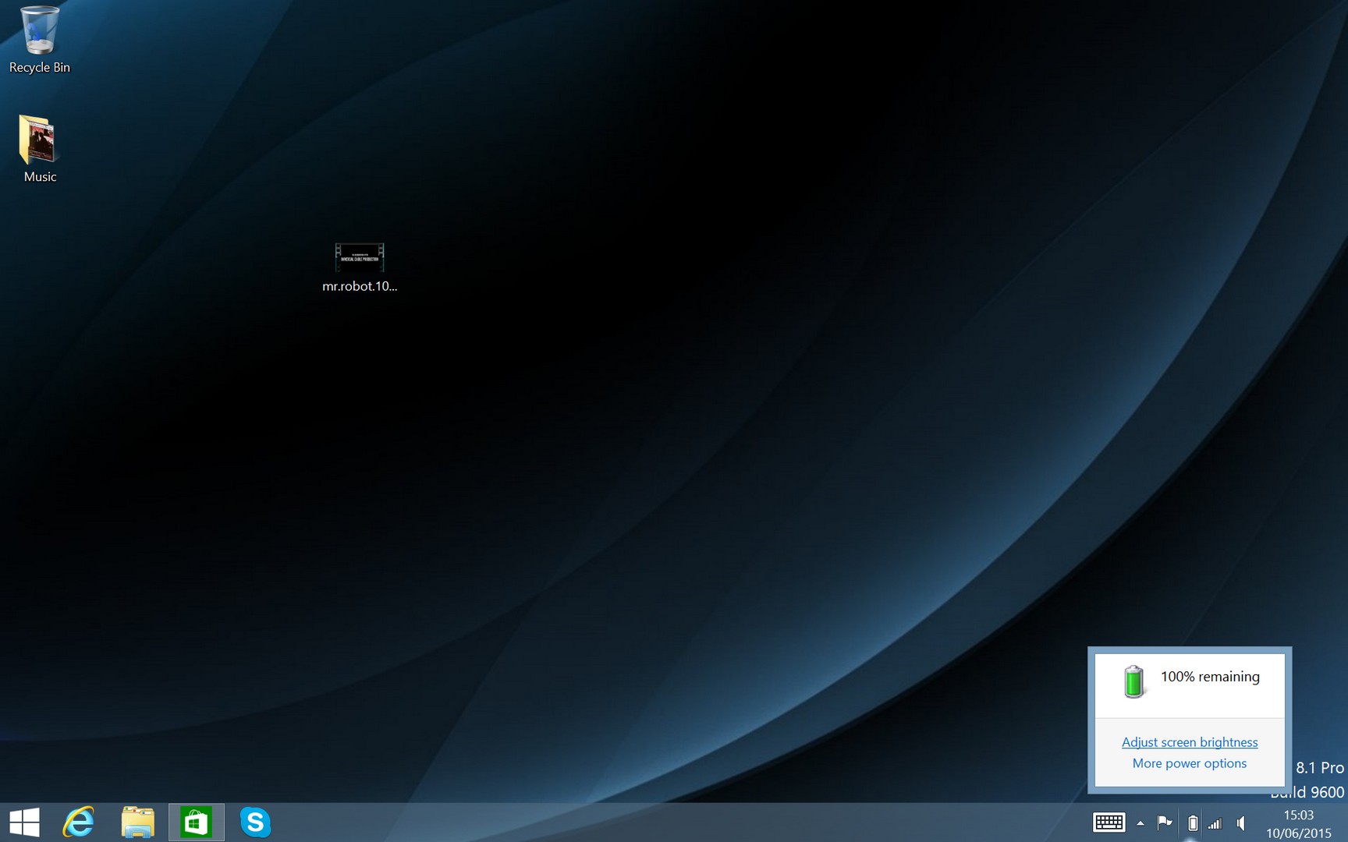Open the Windows Start button
Image resolution: width=1348 pixels, height=842 pixels.
point(24,823)
